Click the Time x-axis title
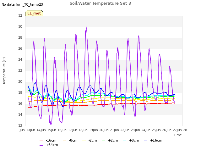The height and width of the screenshot is (151, 201). coord(178,135)
